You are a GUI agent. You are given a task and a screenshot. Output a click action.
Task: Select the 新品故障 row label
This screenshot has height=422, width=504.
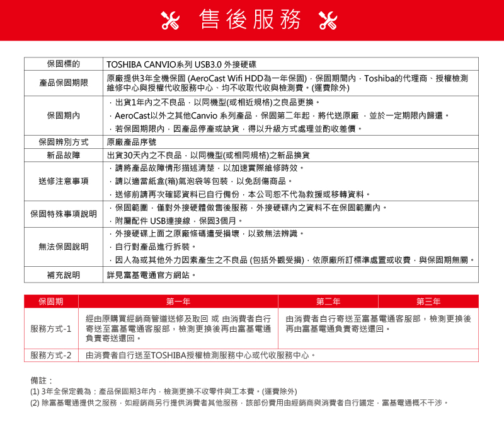pyautogui.click(x=64, y=155)
